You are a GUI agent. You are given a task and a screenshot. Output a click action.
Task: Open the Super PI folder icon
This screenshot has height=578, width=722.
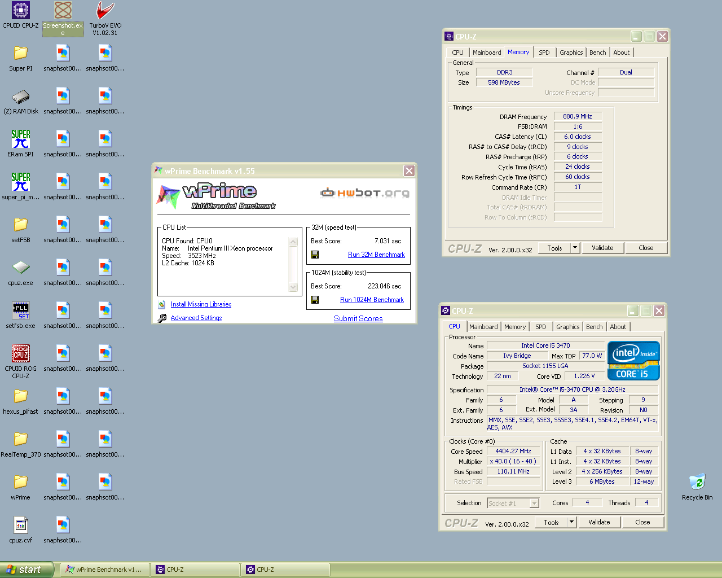21,58
